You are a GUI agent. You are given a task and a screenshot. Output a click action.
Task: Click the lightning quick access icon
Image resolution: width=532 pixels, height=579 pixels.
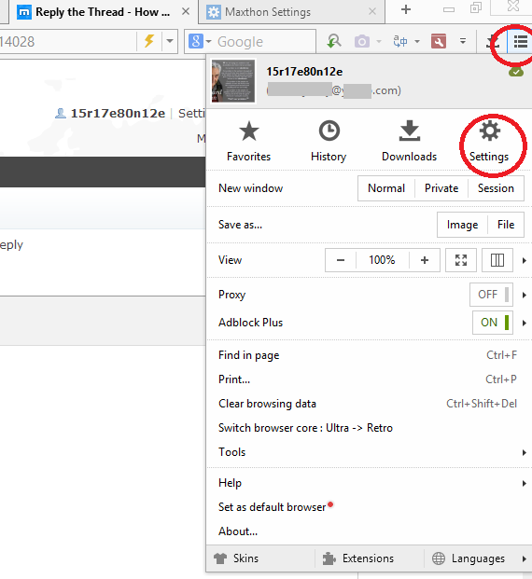point(149,41)
